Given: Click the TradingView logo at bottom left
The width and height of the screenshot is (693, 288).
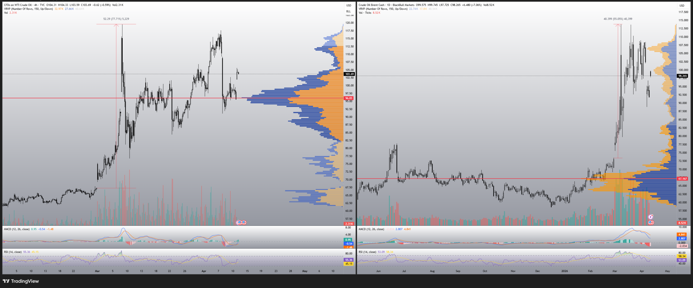Looking at the screenshot, I should point(21,281).
